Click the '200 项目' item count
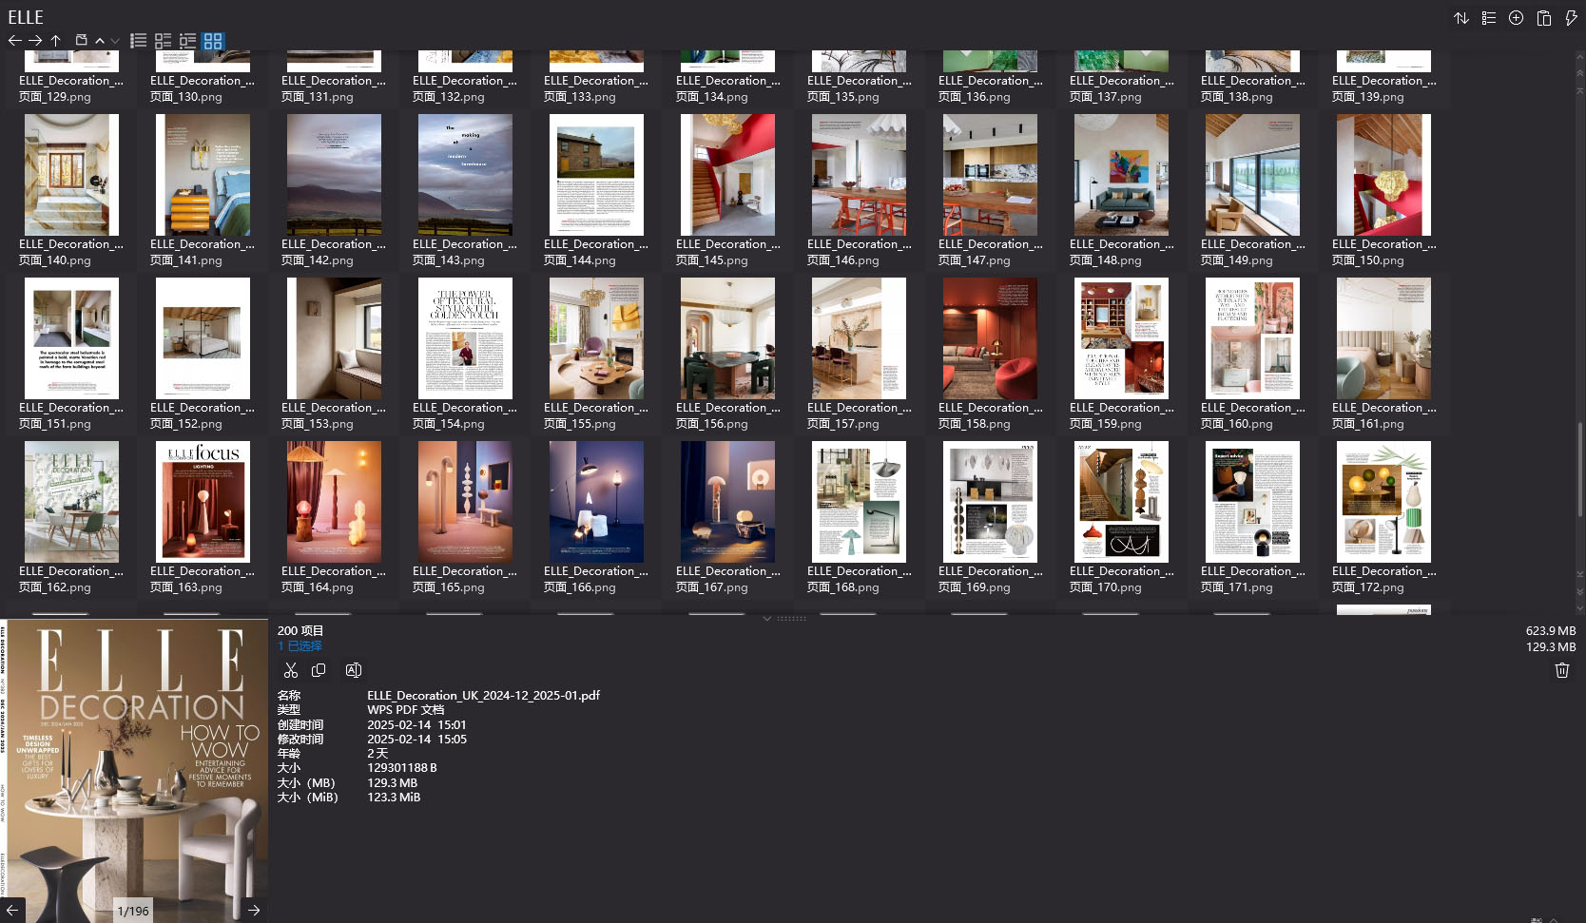The height and width of the screenshot is (923, 1586). pyautogui.click(x=300, y=630)
